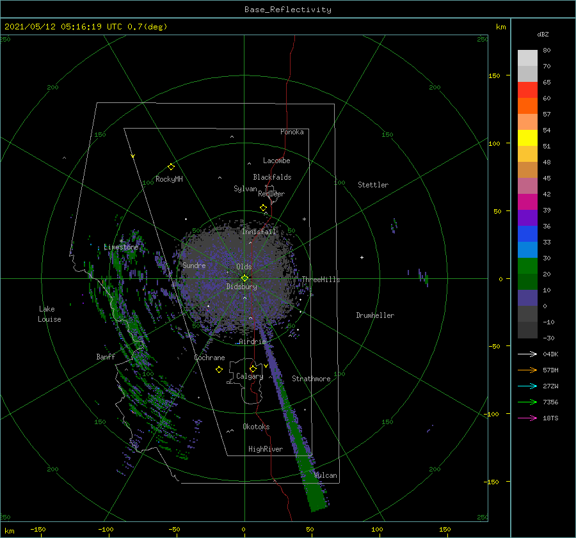576x538 pixels.
Task: Click the yellow diamond marker below RedDeer
Action: [x=264, y=208]
